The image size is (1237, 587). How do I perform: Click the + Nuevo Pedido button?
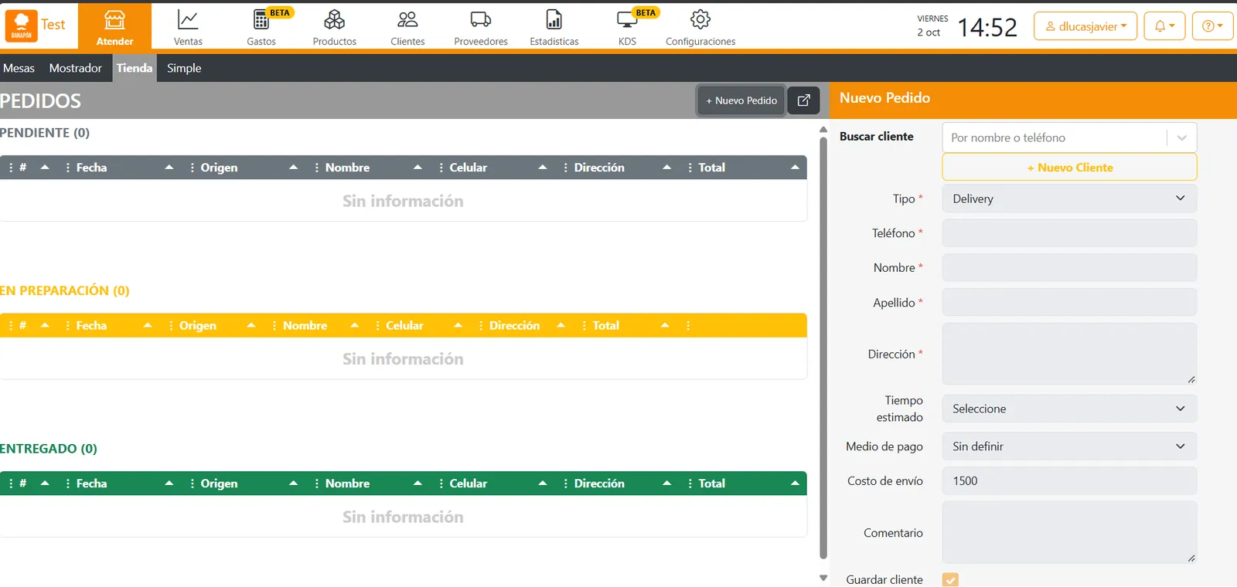741,100
